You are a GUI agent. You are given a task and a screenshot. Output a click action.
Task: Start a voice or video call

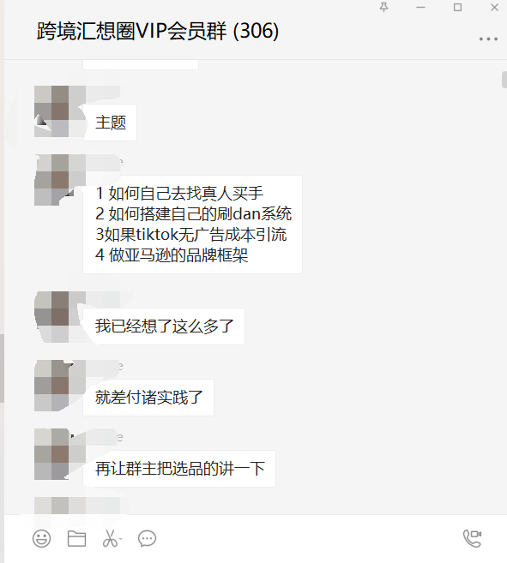click(x=472, y=538)
